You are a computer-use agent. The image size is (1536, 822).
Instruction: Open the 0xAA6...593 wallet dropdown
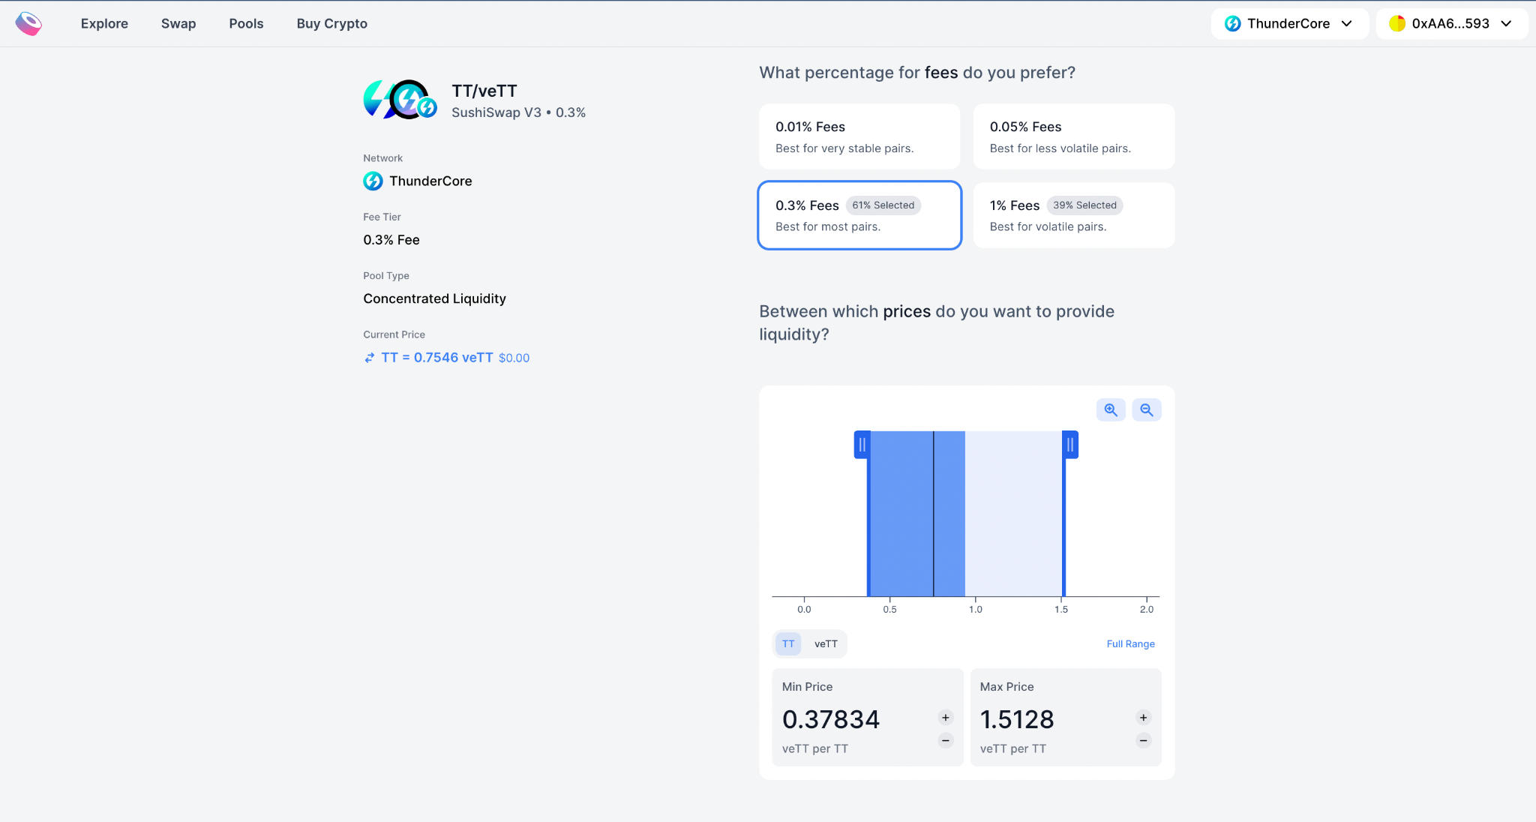pos(1451,23)
